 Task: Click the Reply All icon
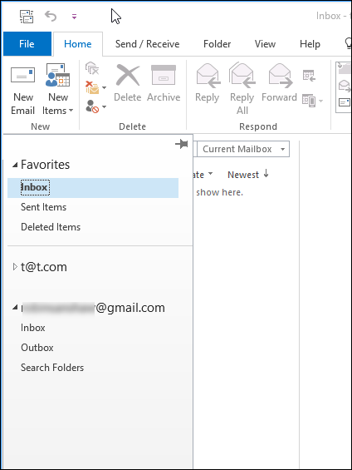point(242,76)
